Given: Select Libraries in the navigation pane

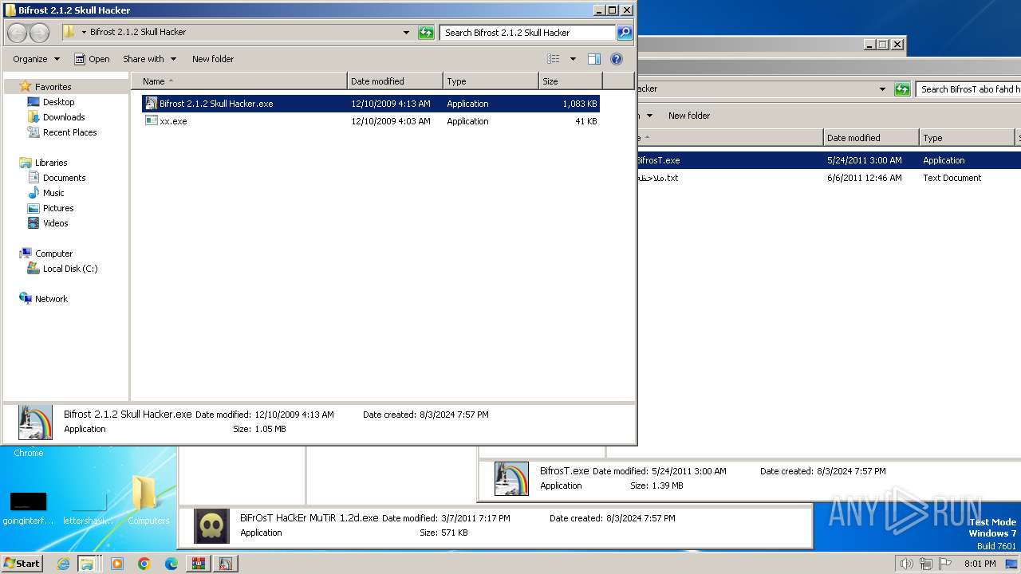Looking at the screenshot, I should (x=51, y=163).
